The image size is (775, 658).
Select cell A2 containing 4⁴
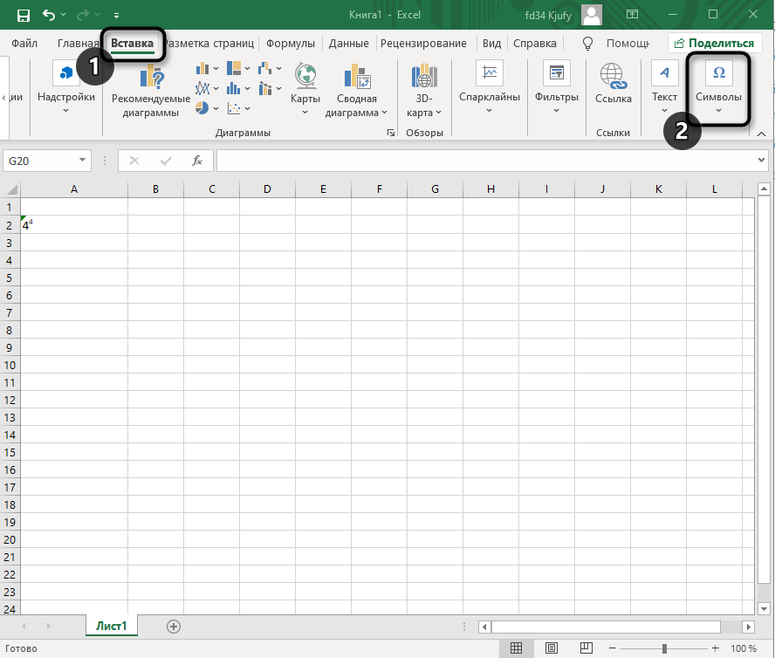tap(73, 225)
